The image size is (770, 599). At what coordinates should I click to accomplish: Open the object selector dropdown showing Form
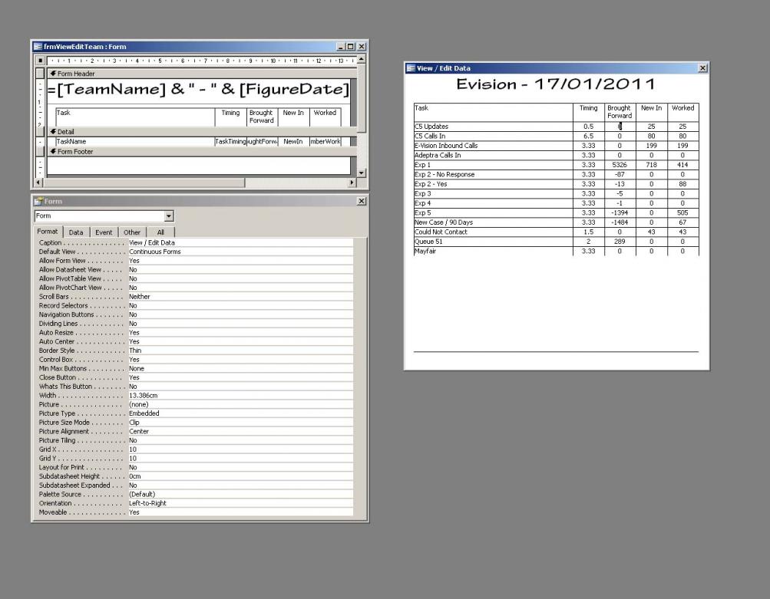point(169,216)
